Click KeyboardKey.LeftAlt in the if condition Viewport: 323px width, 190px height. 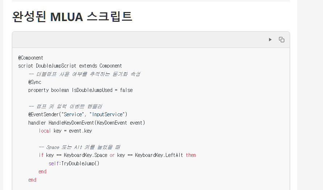tap(159, 155)
